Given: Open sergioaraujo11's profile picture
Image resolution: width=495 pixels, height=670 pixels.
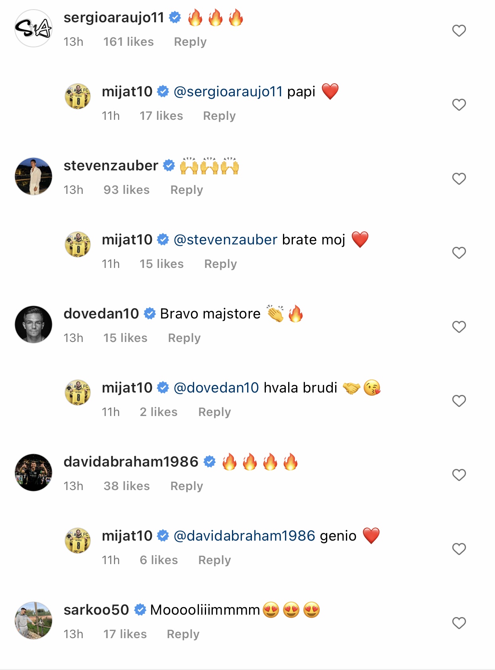Looking at the screenshot, I should [33, 28].
